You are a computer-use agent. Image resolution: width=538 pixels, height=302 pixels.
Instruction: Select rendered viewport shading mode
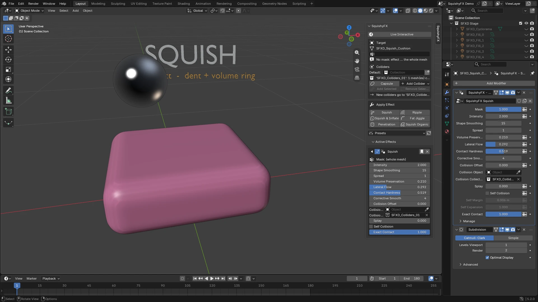pyautogui.click(x=431, y=11)
